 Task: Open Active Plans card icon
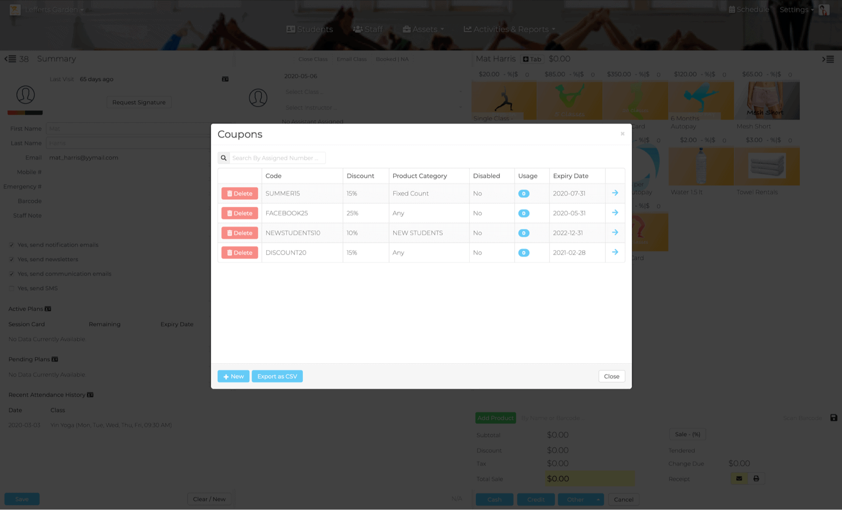[x=48, y=309]
